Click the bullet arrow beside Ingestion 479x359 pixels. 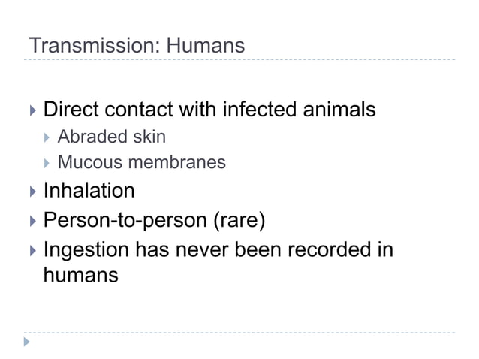(x=31, y=249)
